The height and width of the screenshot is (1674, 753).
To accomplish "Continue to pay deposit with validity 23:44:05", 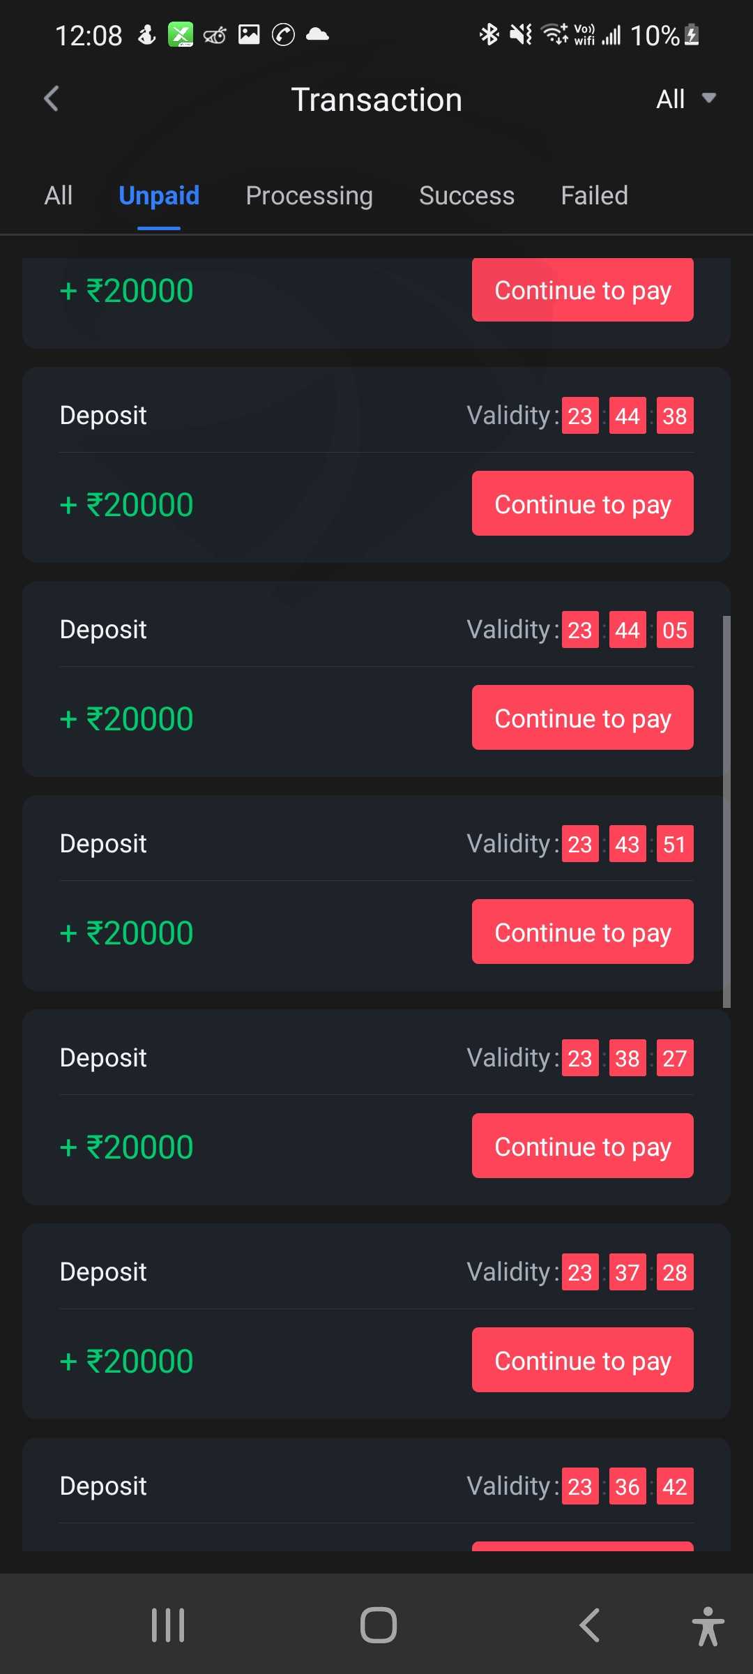I will pos(582,718).
